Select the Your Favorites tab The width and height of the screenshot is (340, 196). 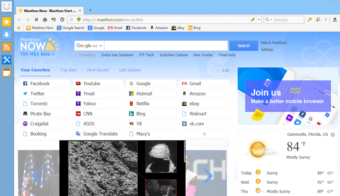tap(35, 70)
